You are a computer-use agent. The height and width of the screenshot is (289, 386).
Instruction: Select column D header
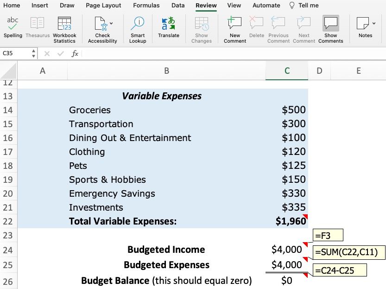[319, 71]
